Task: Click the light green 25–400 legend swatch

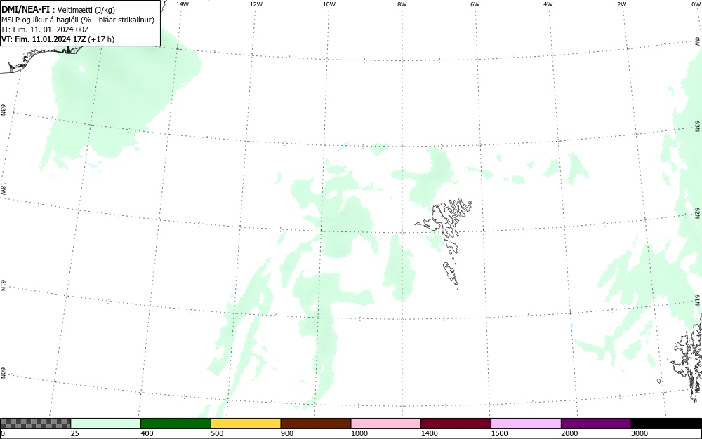Action: point(106,424)
